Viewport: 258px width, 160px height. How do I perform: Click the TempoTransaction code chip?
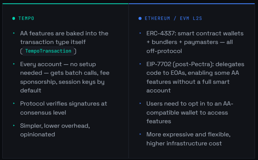coord(48,51)
